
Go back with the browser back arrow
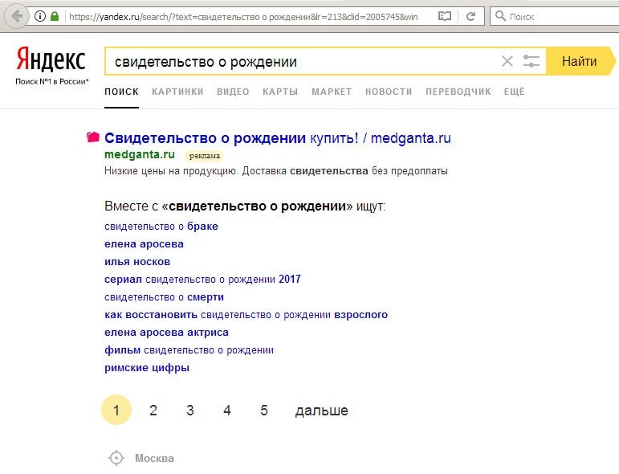pos(17,17)
